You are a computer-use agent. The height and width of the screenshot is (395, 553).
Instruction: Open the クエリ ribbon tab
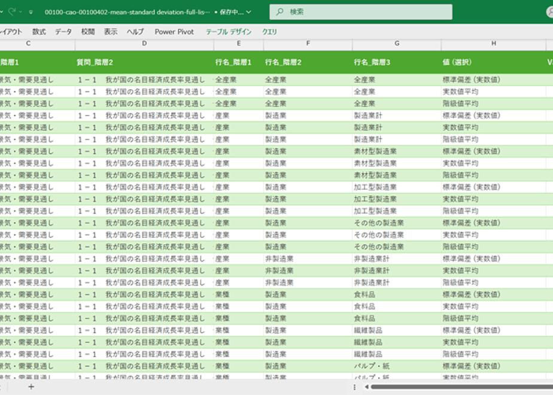tap(269, 32)
